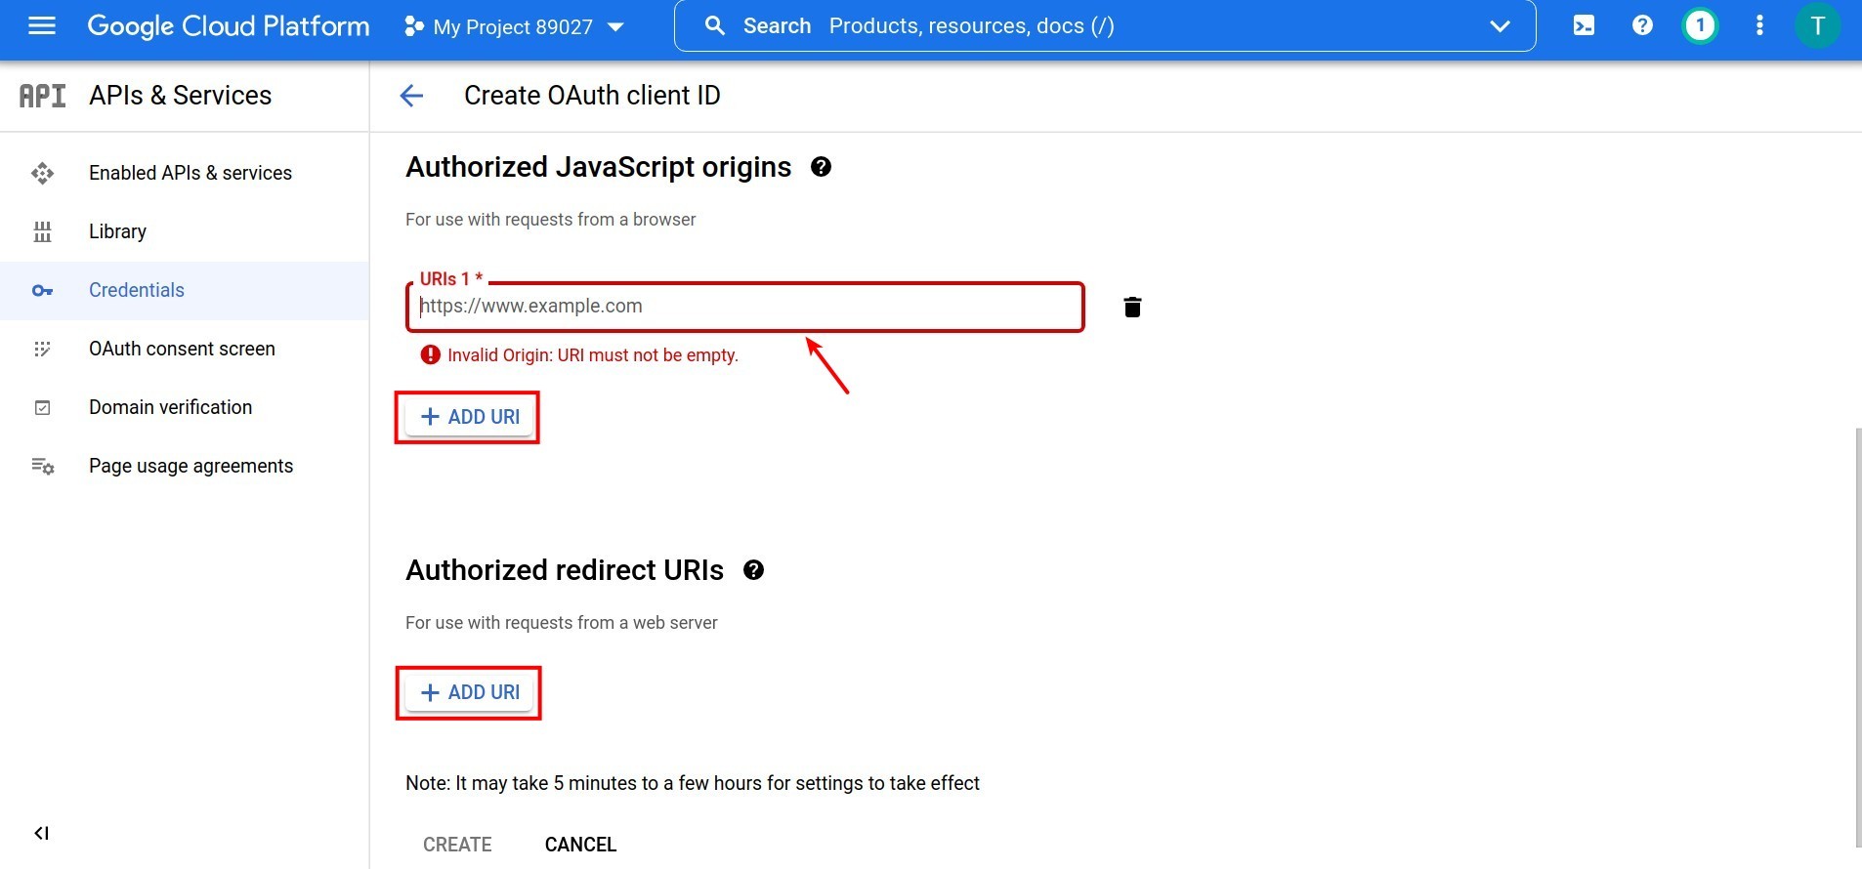The image size is (1862, 869).
Task: Click the Invalid Origin error message
Action: (593, 355)
